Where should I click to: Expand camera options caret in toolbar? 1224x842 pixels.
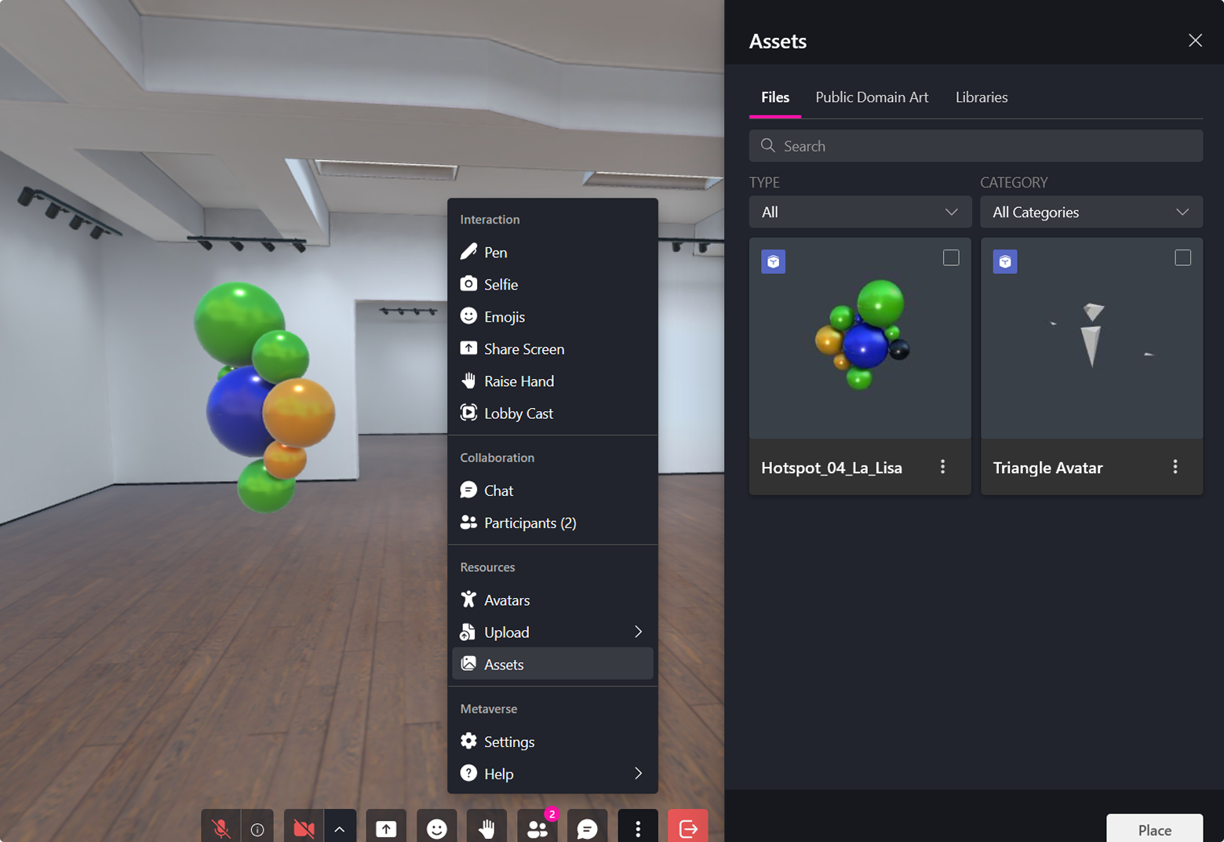(340, 828)
